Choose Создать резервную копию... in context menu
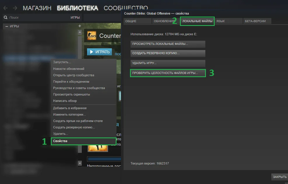Image resolution: width=288 pixels, height=184 pixels. (x=84, y=128)
